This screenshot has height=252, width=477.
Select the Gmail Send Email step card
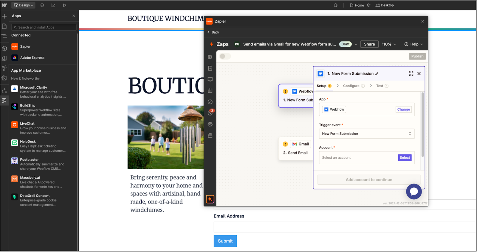coord(296,148)
